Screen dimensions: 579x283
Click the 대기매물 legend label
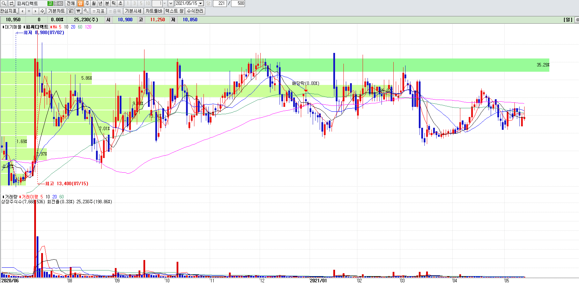pyautogui.click(x=13, y=27)
